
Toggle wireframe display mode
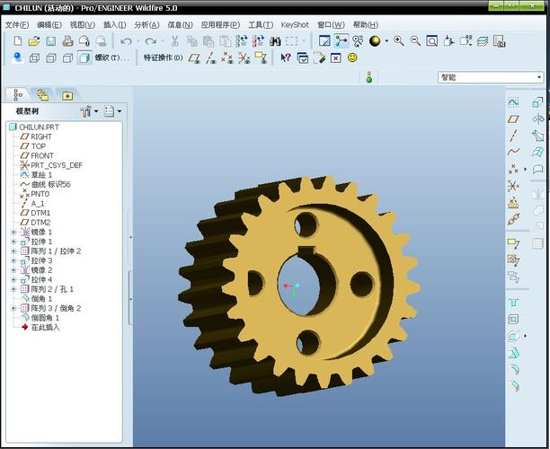click(x=34, y=57)
